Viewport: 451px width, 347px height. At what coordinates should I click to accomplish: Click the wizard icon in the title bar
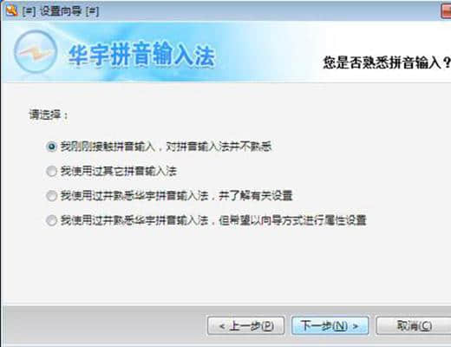click(11, 10)
